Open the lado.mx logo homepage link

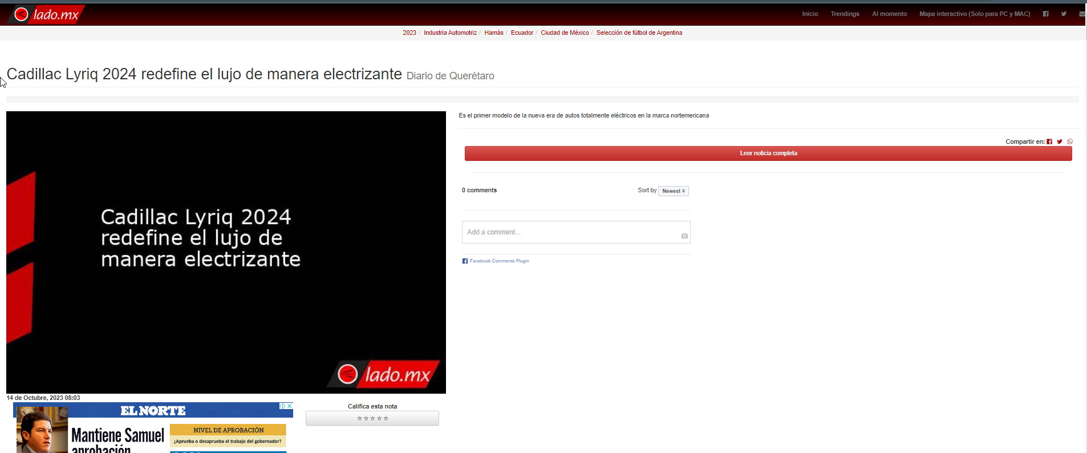[x=47, y=14]
